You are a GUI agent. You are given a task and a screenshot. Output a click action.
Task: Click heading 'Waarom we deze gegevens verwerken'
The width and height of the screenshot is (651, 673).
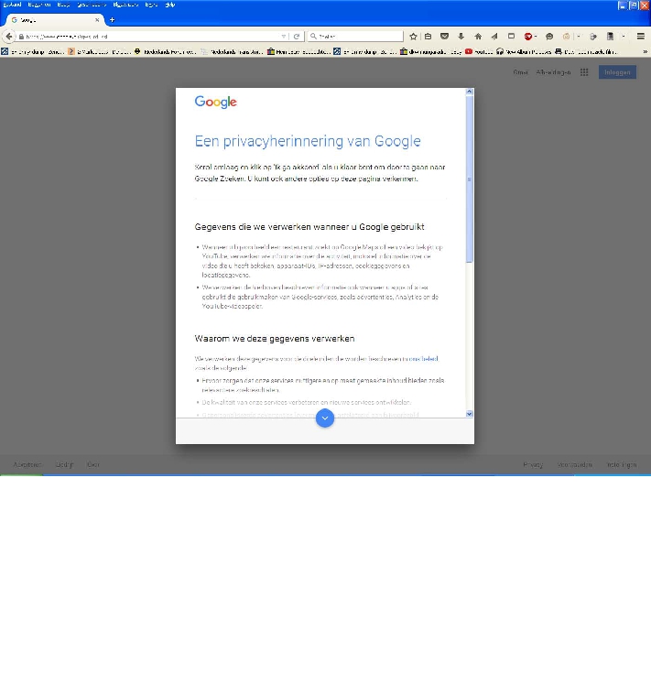pos(275,339)
